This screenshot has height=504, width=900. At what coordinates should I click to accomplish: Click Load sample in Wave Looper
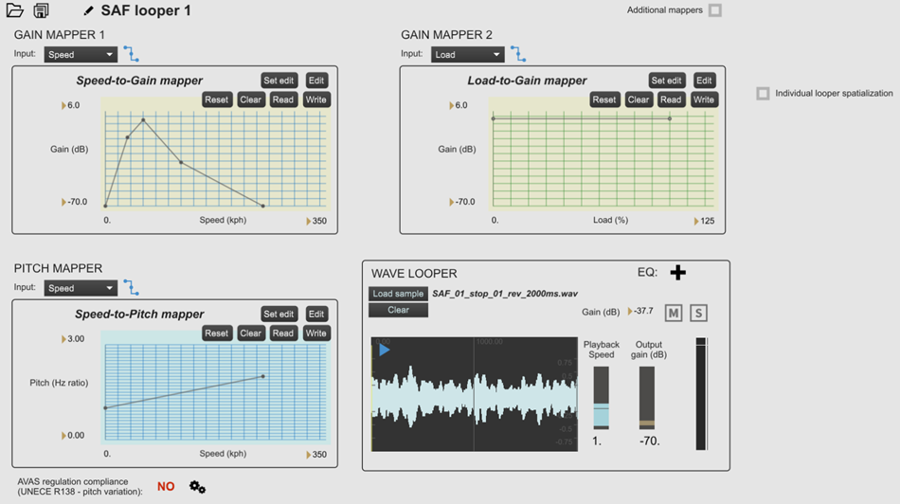point(398,294)
